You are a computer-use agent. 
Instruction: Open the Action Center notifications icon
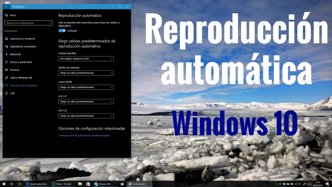327,184
